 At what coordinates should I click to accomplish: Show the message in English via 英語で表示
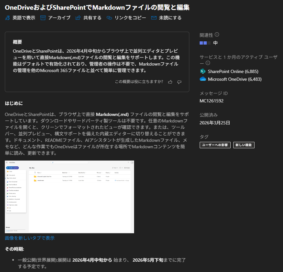coord(24,18)
